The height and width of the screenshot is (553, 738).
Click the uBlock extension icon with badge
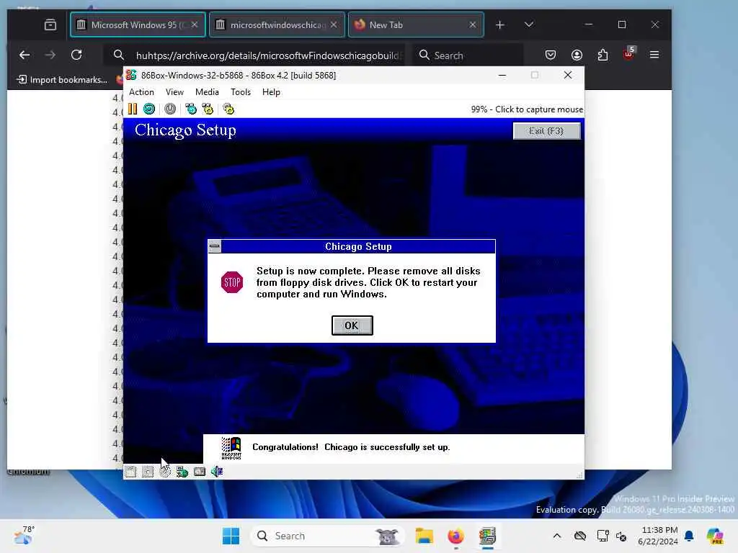(x=628, y=54)
